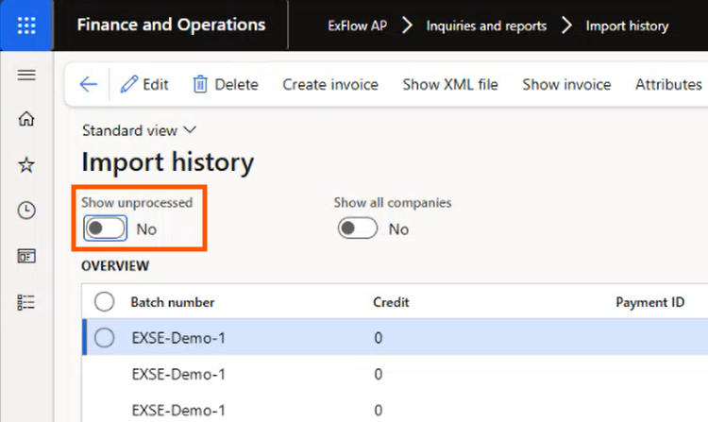Open Recent clock icon
Viewport: 708px width, 422px height.
[x=26, y=211]
